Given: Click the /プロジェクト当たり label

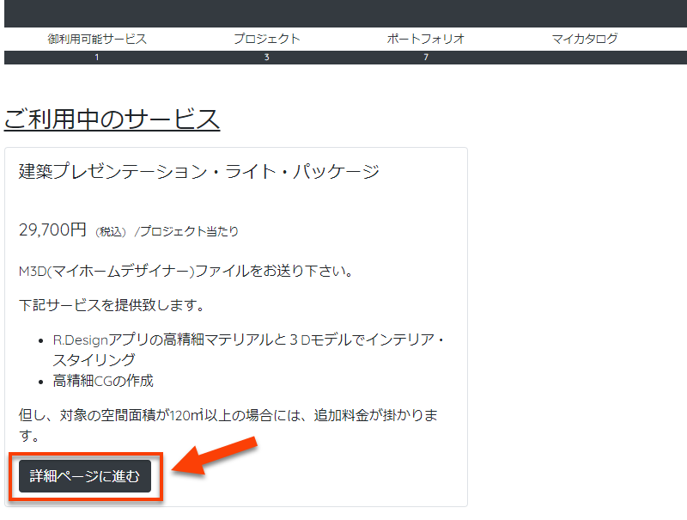Looking at the screenshot, I should point(186,232).
